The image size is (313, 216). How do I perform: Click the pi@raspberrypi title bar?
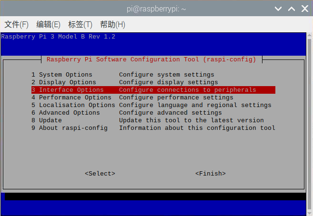coord(156,9)
